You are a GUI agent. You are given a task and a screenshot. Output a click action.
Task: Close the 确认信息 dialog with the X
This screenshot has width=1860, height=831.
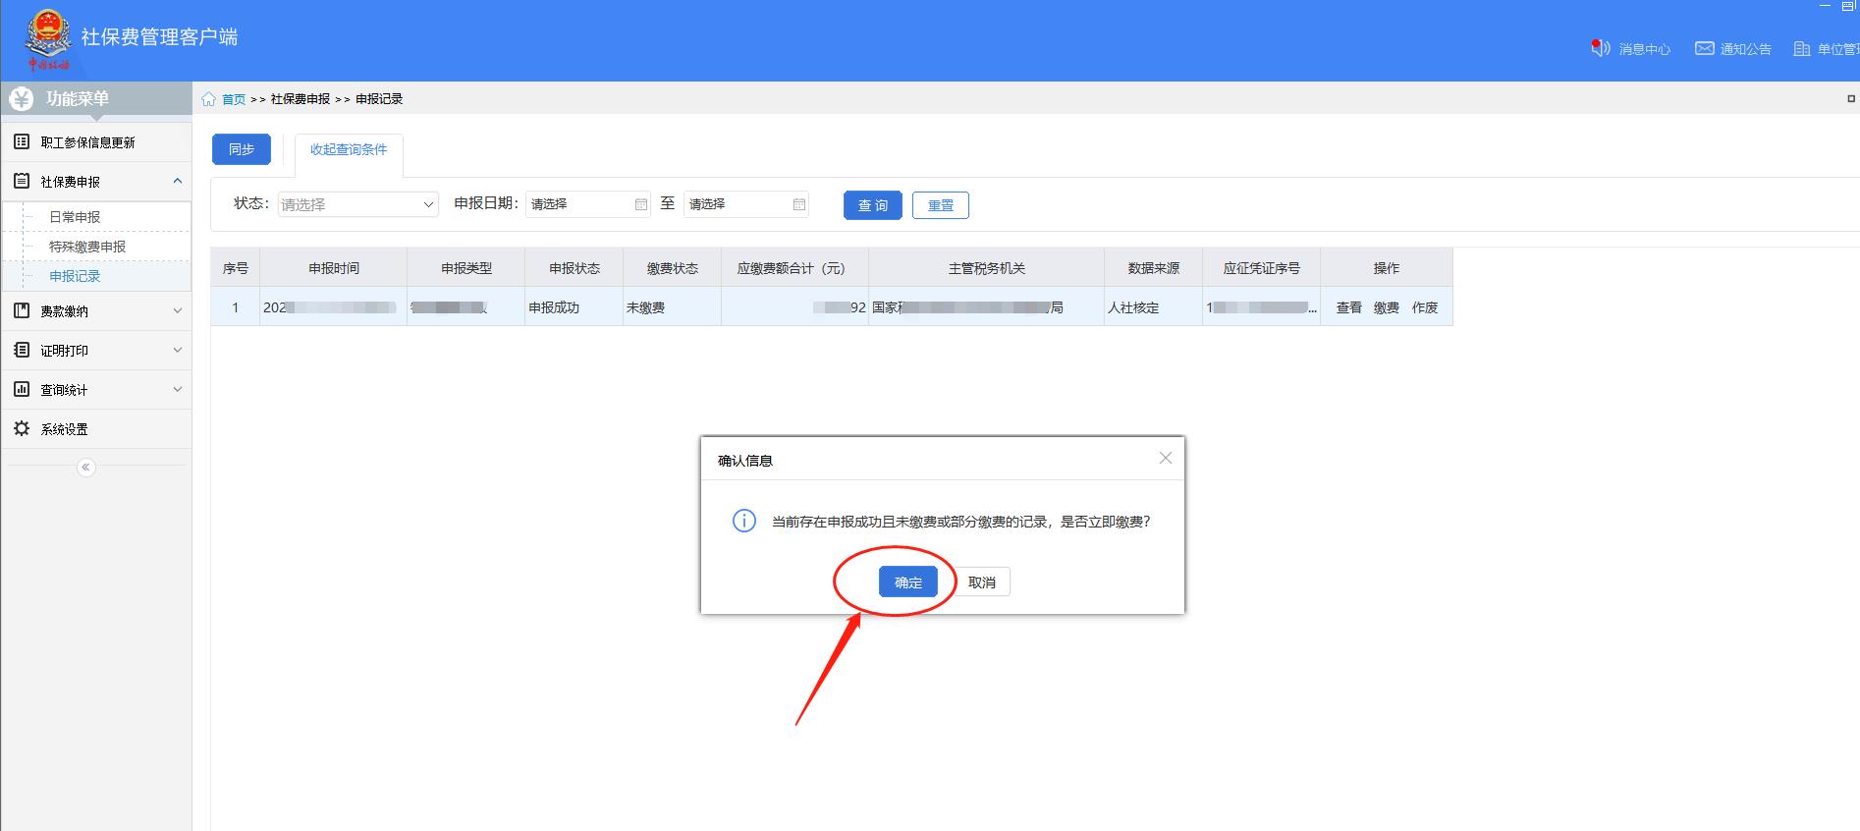pos(1166,458)
